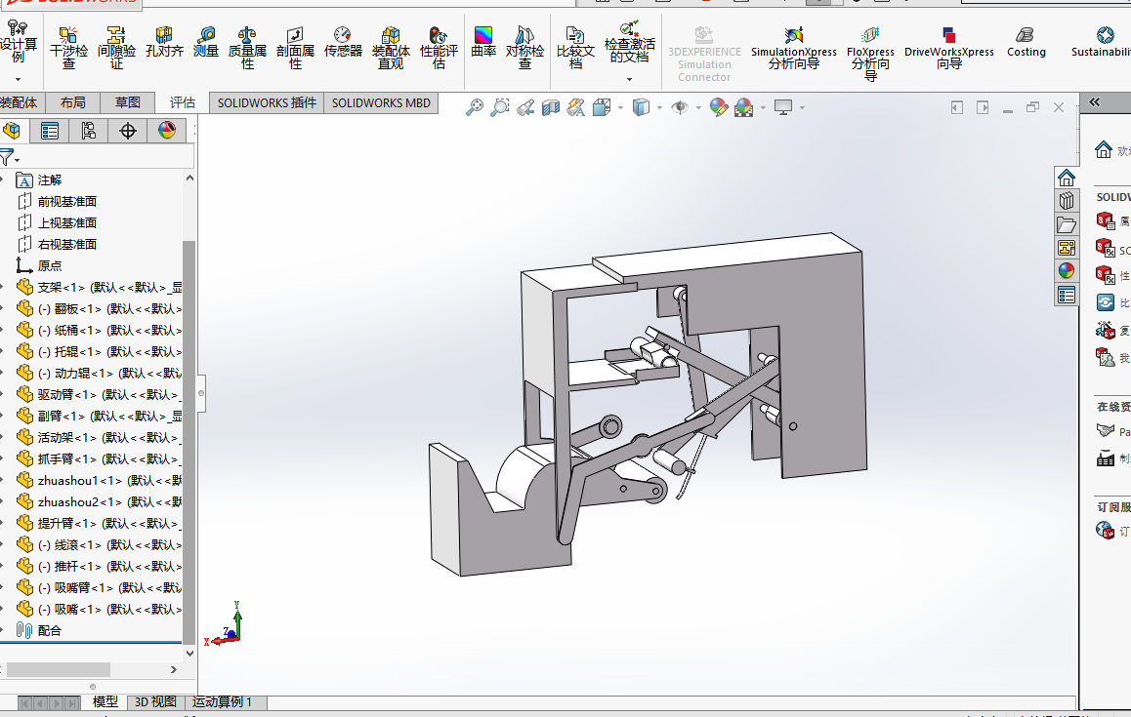Open the Sustainability tool

click(1102, 42)
